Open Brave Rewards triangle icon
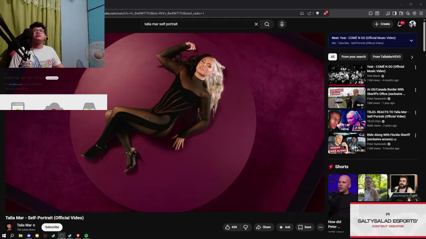This screenshot has width=426, height=239. coord(325,13)
